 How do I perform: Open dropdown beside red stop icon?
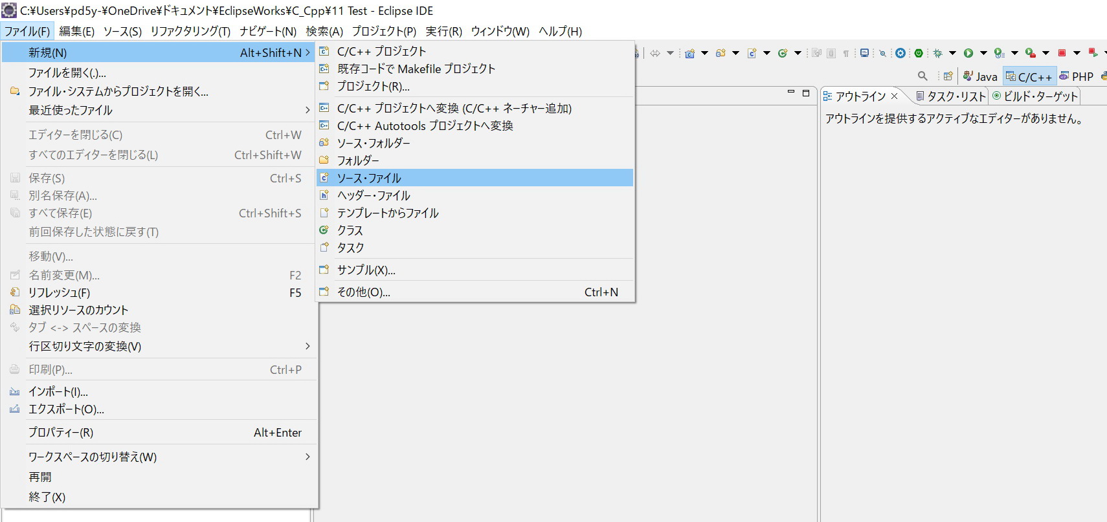1077,53
